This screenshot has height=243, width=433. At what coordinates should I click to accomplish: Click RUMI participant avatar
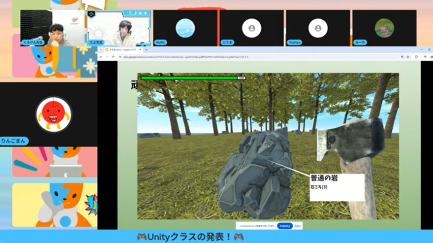185,28
